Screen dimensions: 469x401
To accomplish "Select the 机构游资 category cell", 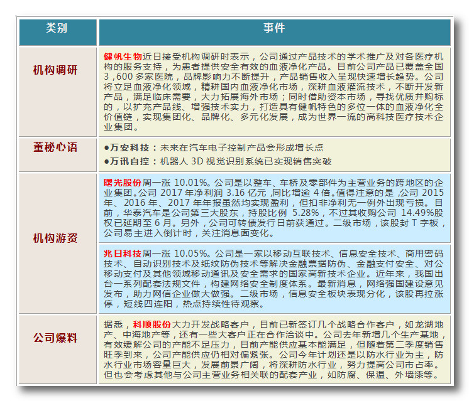I will pyautogui.click(x=57, y=238).
